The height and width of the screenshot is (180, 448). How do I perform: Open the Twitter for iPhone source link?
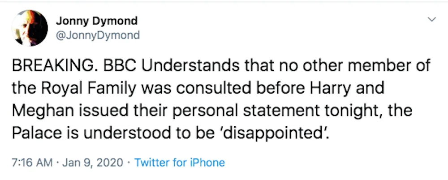tap(180, 163)
